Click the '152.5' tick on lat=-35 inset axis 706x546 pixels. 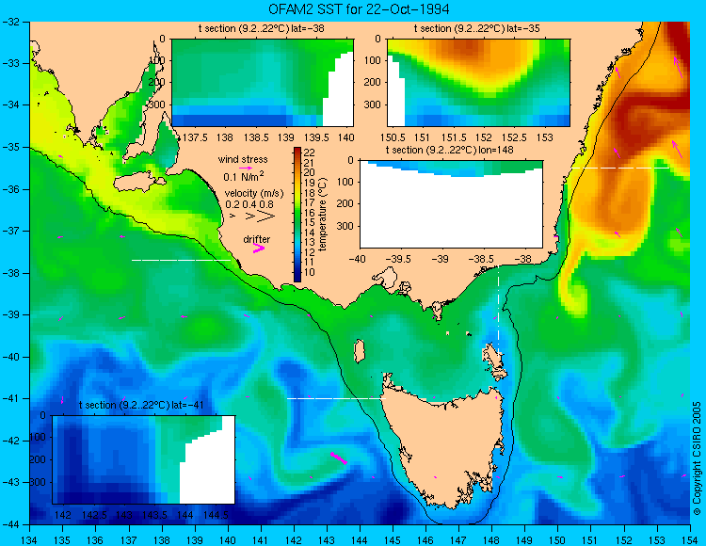point(514,137)
